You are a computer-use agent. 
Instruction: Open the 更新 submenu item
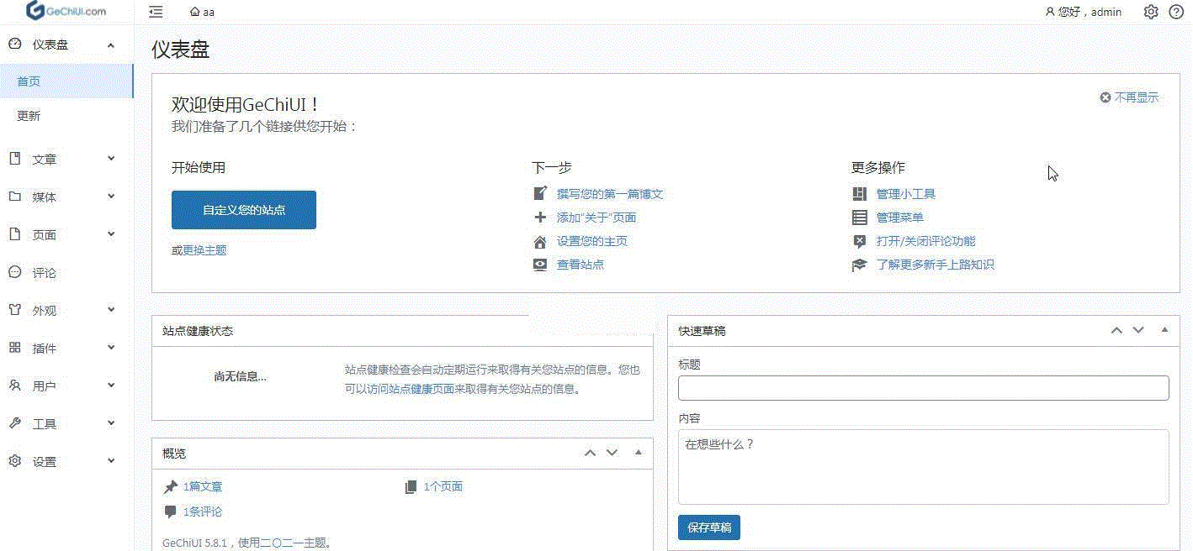click(29, 116)
